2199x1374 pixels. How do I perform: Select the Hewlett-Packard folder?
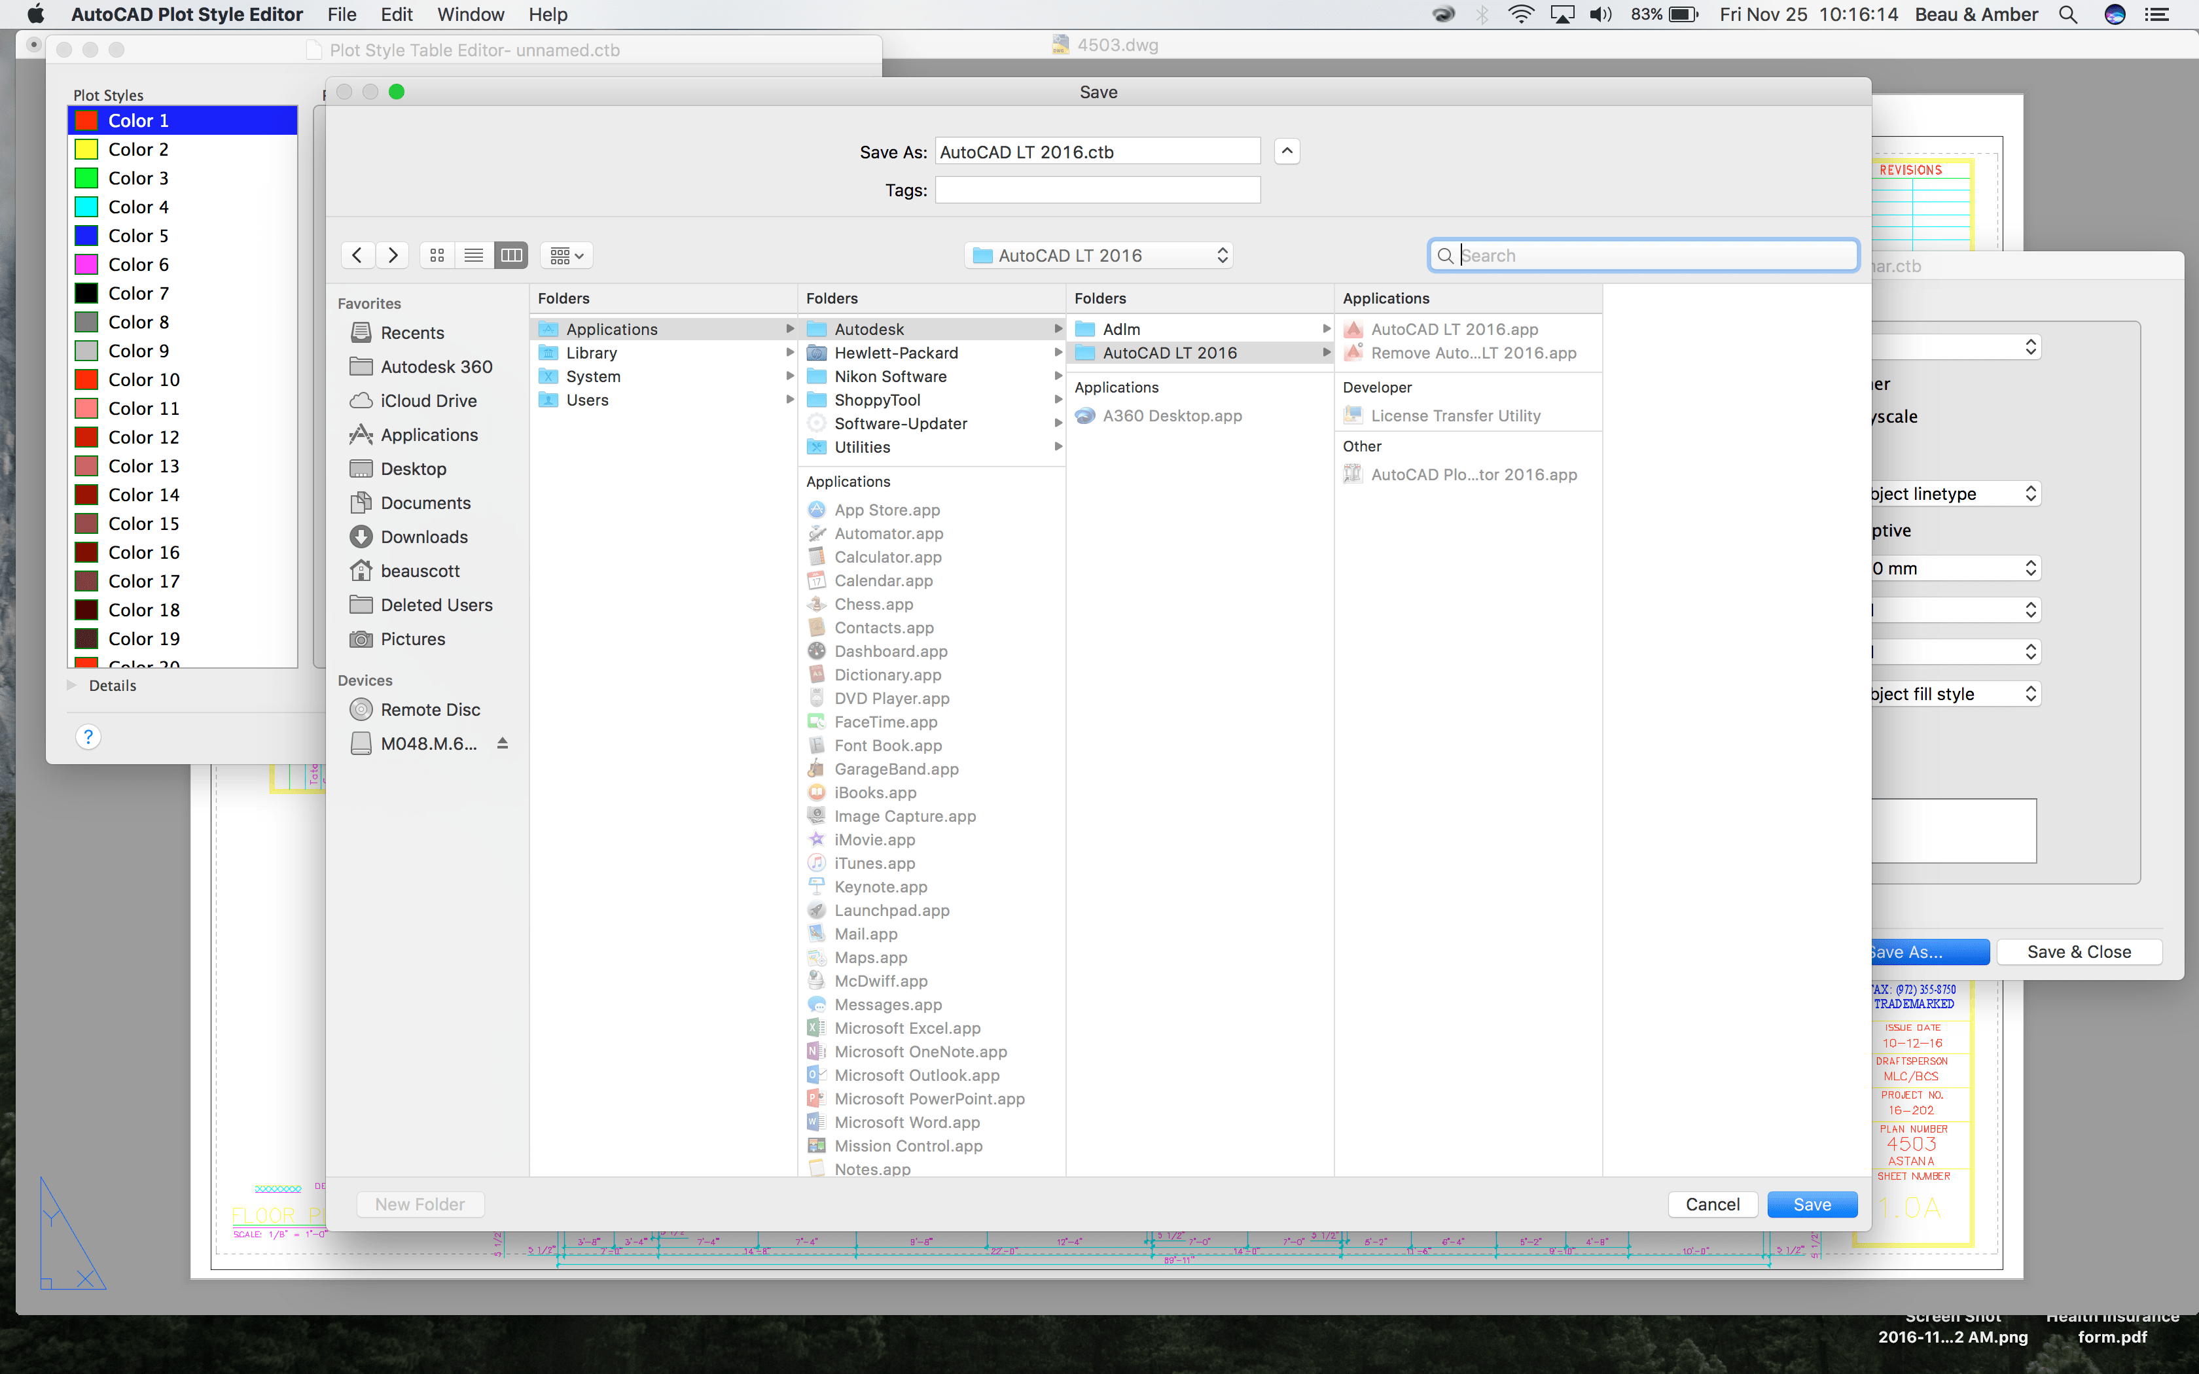click(x=931, y=353)
